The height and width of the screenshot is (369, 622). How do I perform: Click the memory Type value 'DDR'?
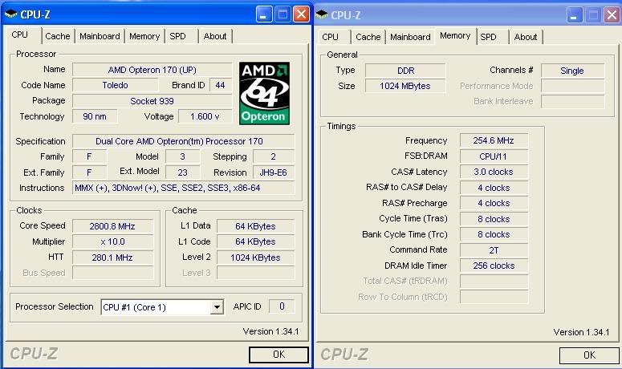click(x=405, y=71)
